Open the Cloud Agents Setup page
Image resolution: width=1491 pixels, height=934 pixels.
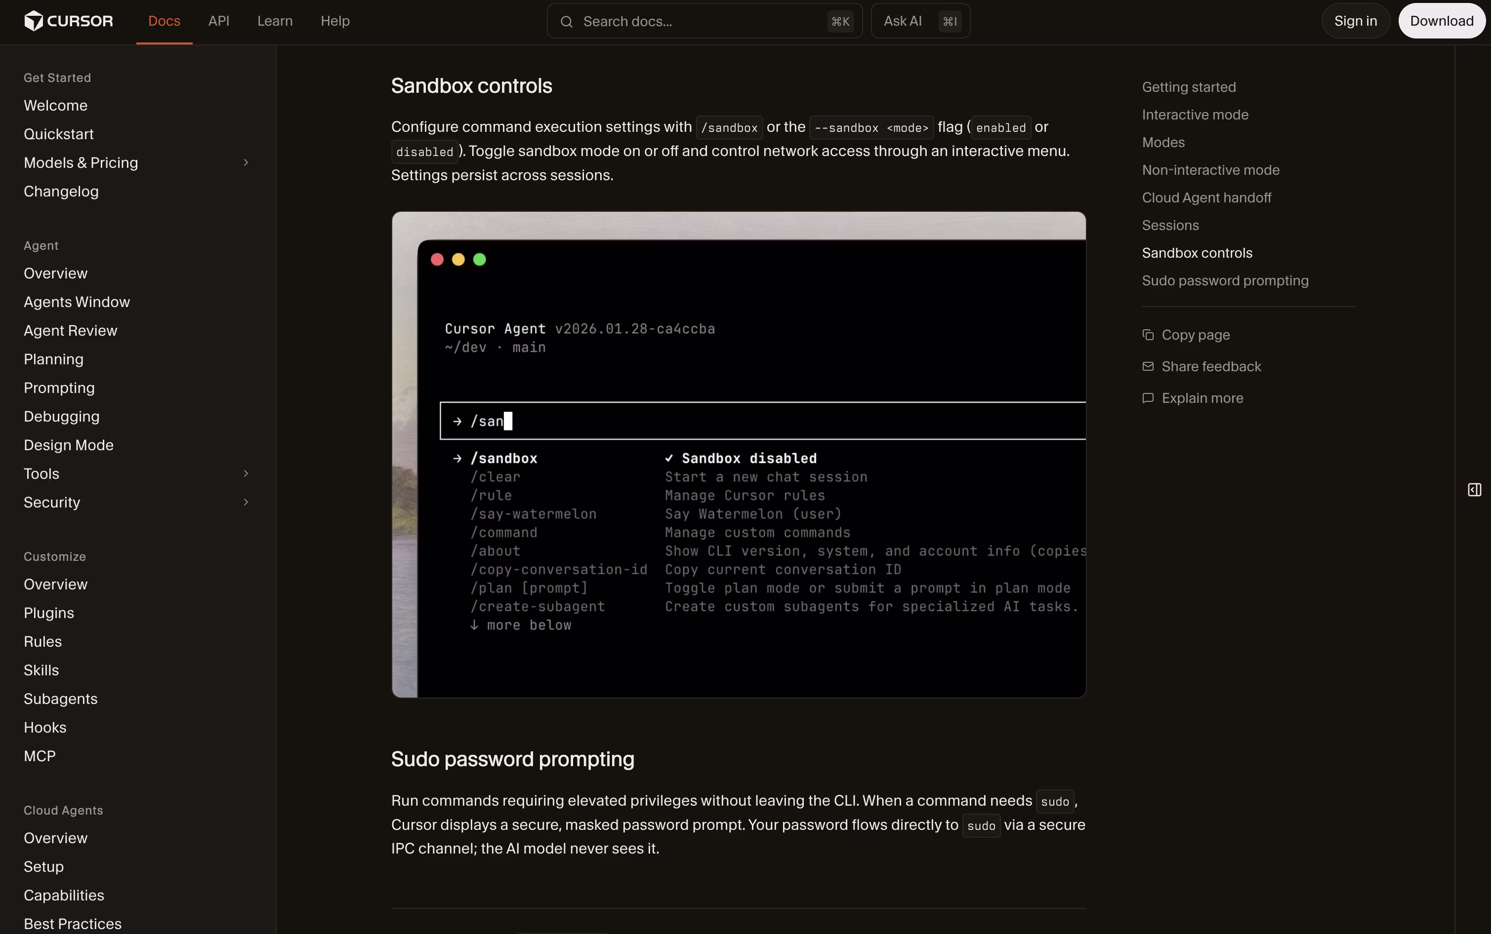[x=44, y=867]
